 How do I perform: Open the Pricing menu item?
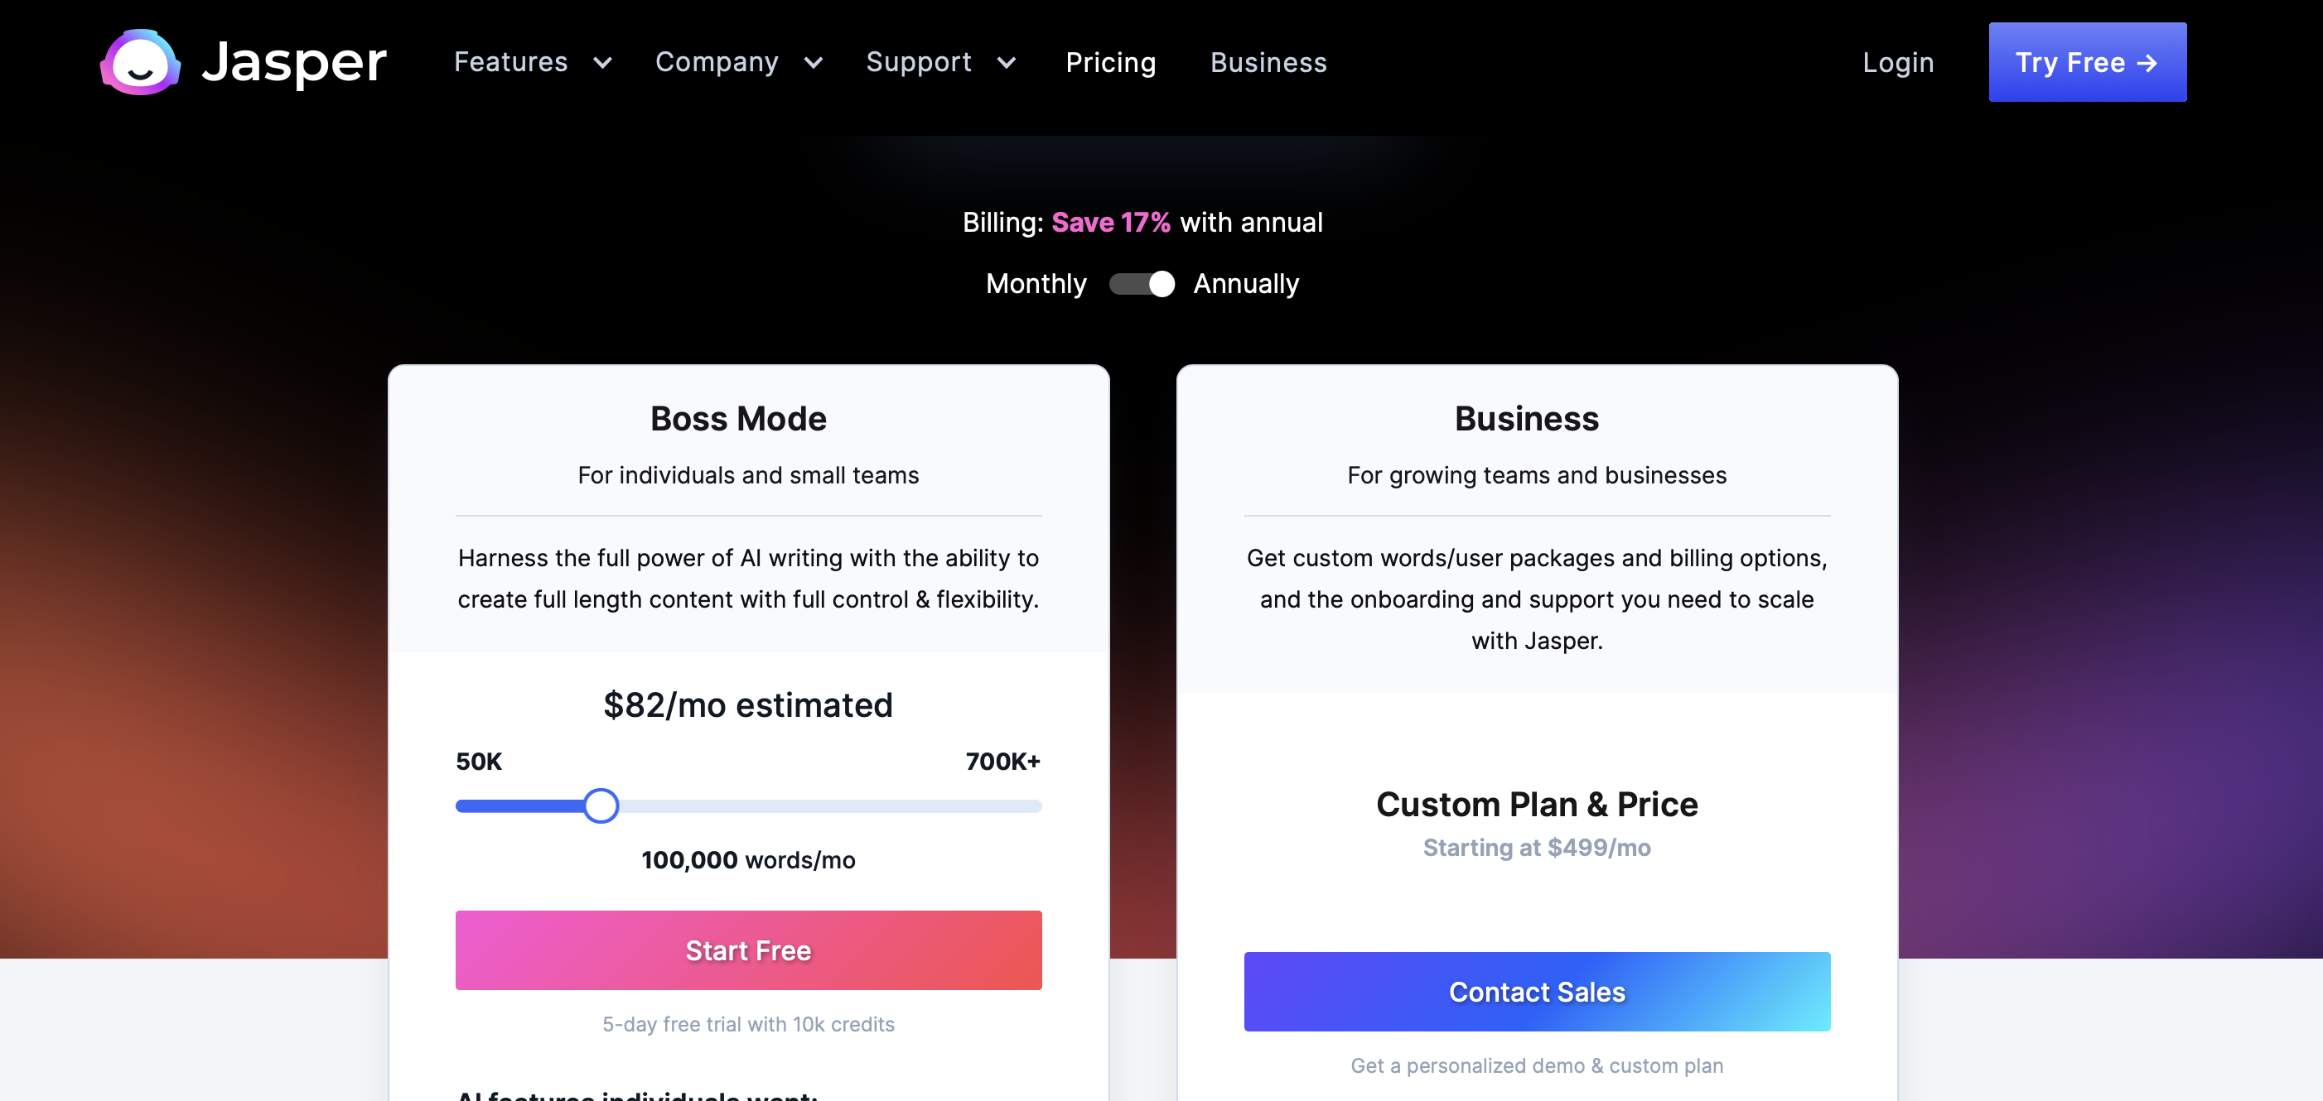[1110, 62]
